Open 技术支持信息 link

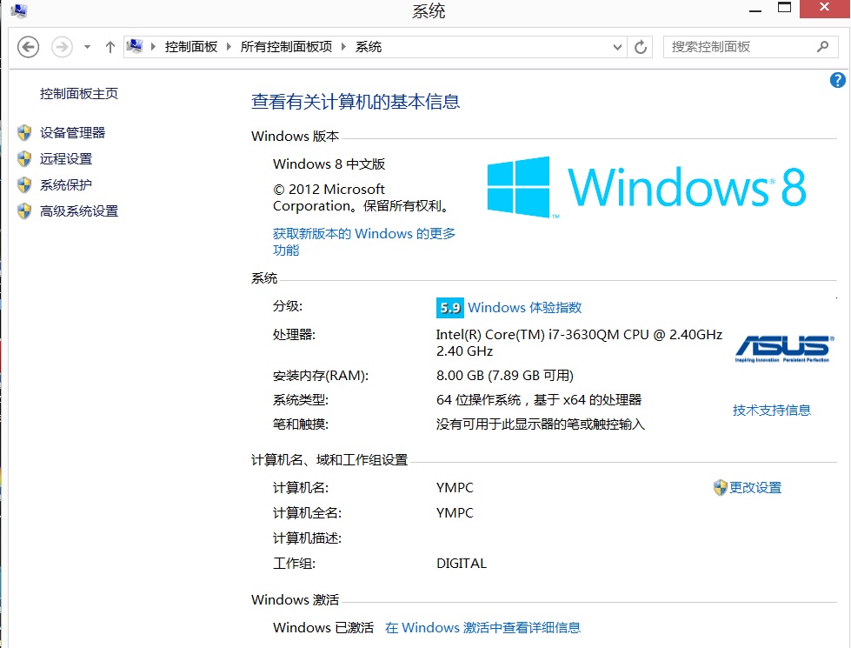click(x=772, y=410)
